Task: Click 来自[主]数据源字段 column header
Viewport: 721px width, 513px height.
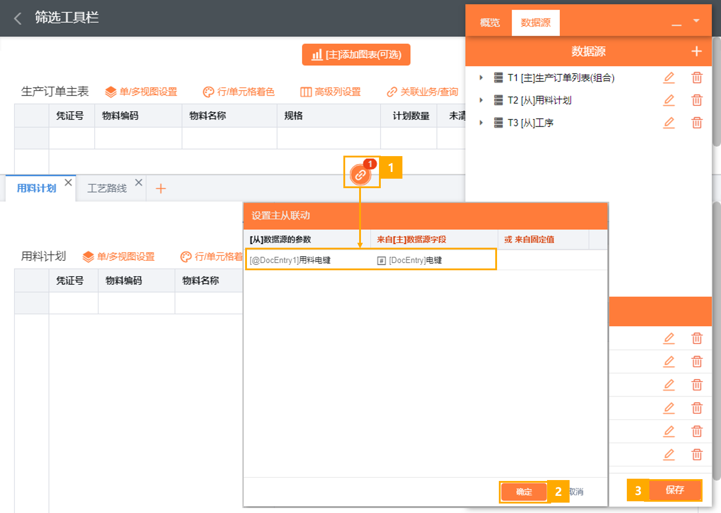Action: pos(434,240)
